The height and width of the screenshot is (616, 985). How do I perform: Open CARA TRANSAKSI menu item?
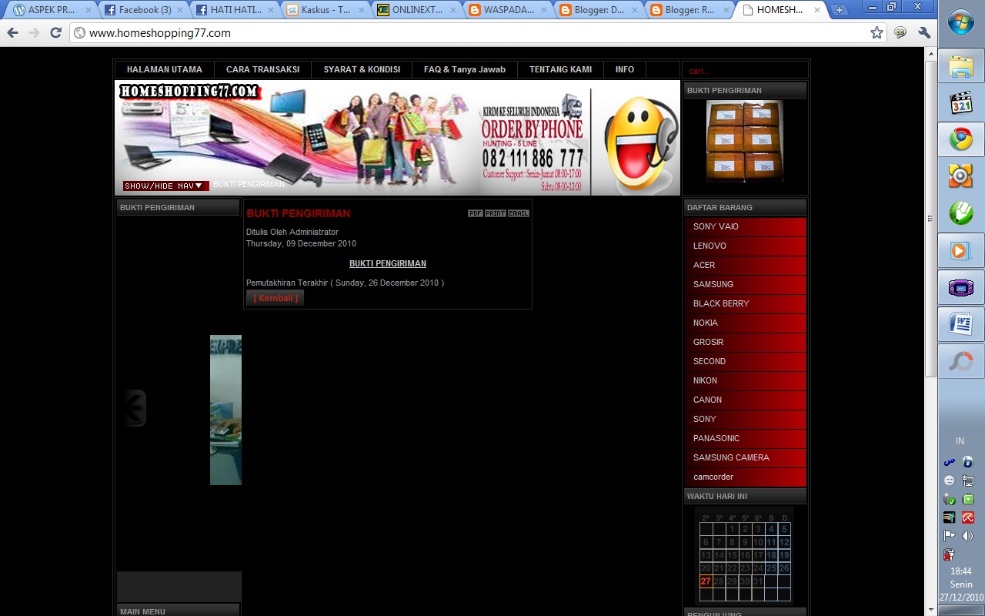[262, 69]
